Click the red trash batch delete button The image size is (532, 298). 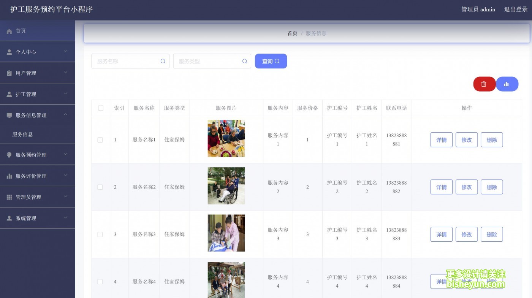coord(484,84)
